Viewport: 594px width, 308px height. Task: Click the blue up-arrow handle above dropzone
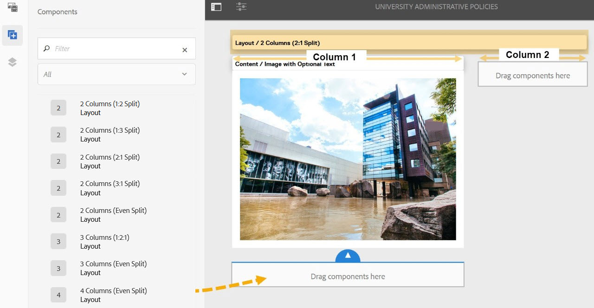[x=348, y=255]
